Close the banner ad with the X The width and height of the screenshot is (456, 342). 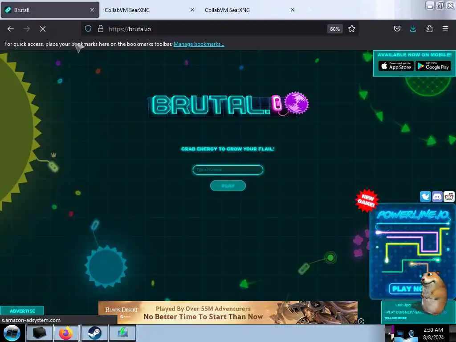361,322
